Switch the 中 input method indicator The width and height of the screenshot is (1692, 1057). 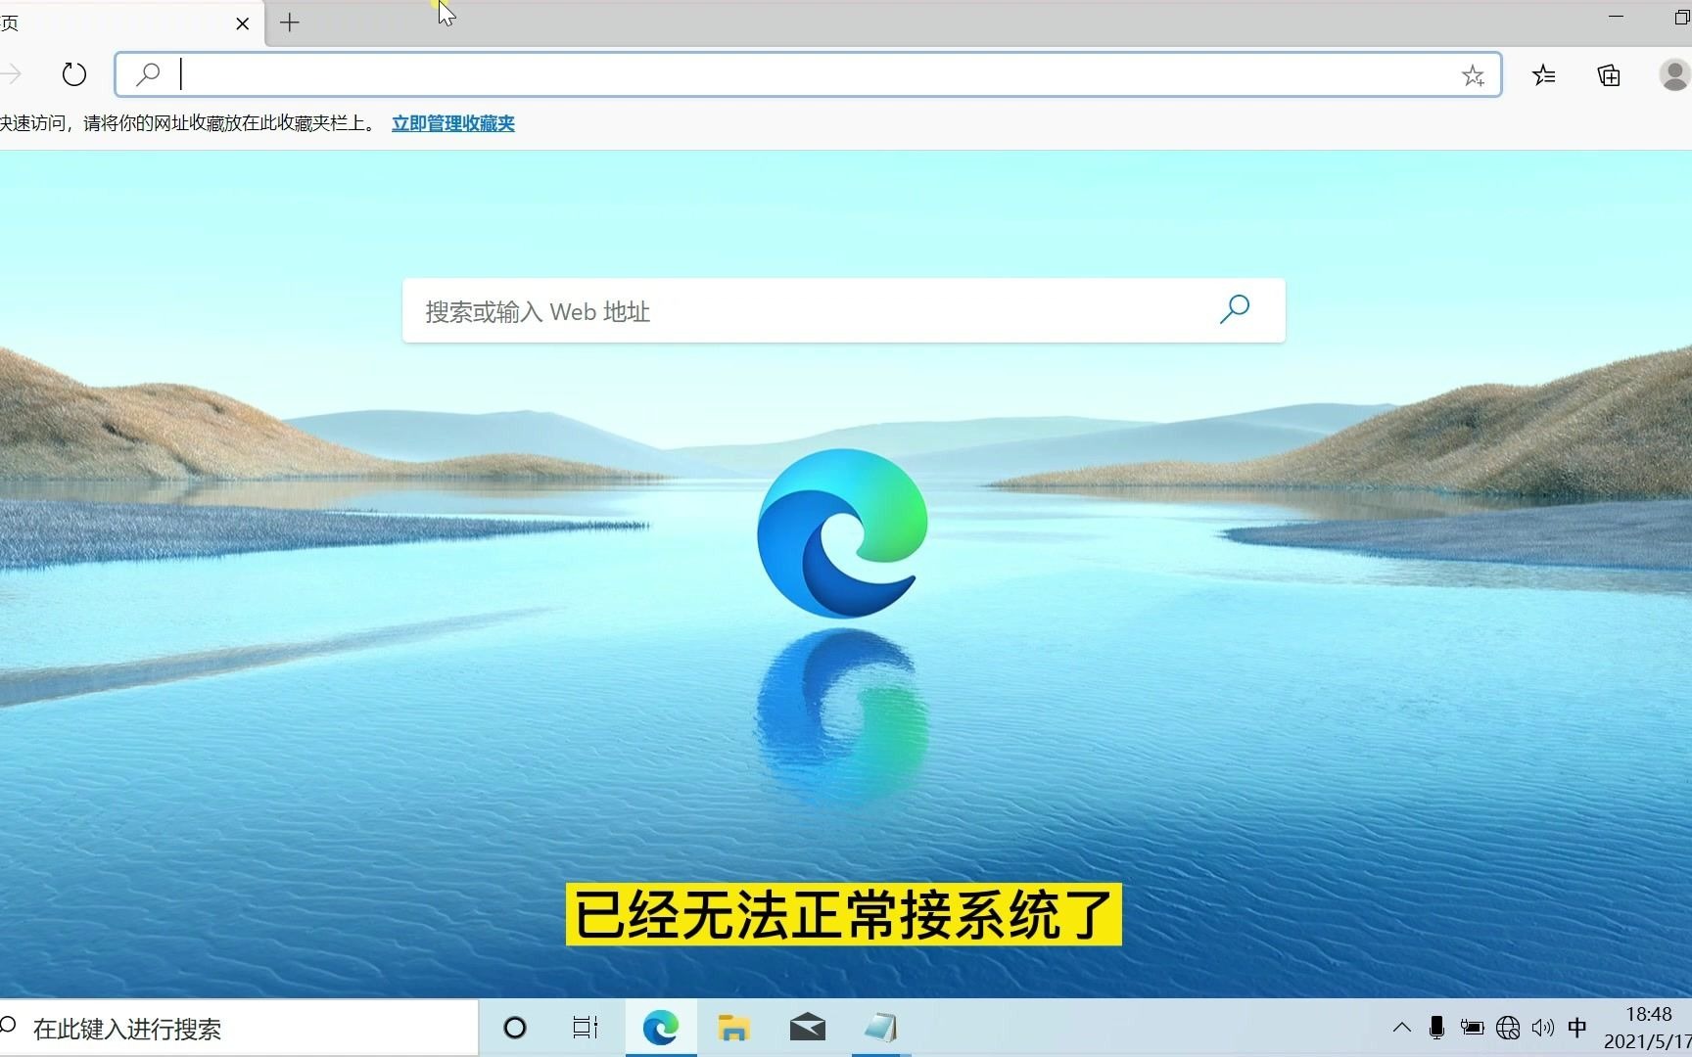click(x=1577, y=1028)
